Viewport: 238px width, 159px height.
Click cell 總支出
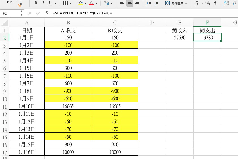207,30
